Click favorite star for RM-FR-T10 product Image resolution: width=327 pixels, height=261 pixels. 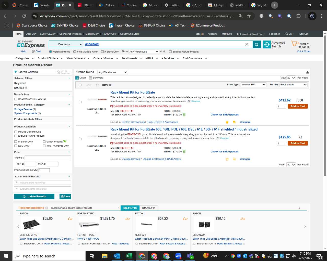coord(227,122)
